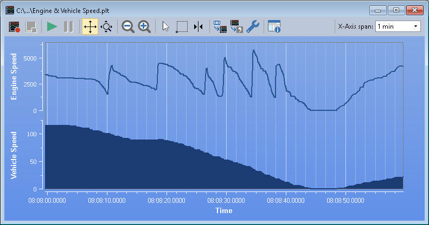
Task: Toggle the pan/move crosshair tool
Action: (90, 27)
